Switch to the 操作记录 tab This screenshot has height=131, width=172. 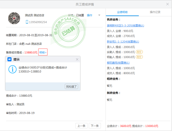click(155, 12)
